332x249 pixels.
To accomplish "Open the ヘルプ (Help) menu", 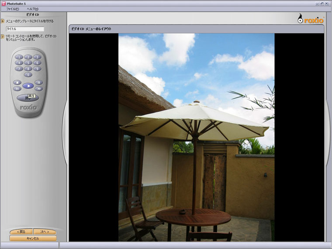I will tap(32, 9).
